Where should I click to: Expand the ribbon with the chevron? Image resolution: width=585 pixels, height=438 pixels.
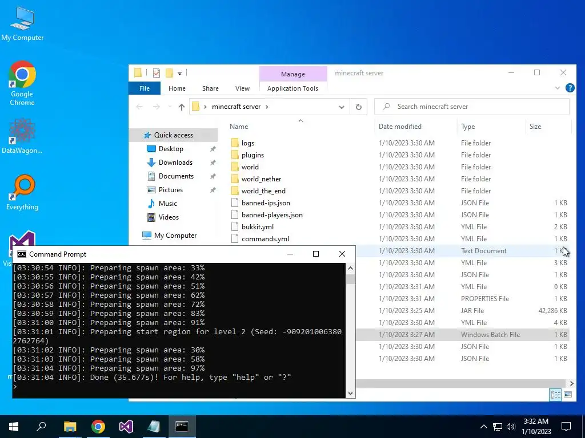(558, 88)
